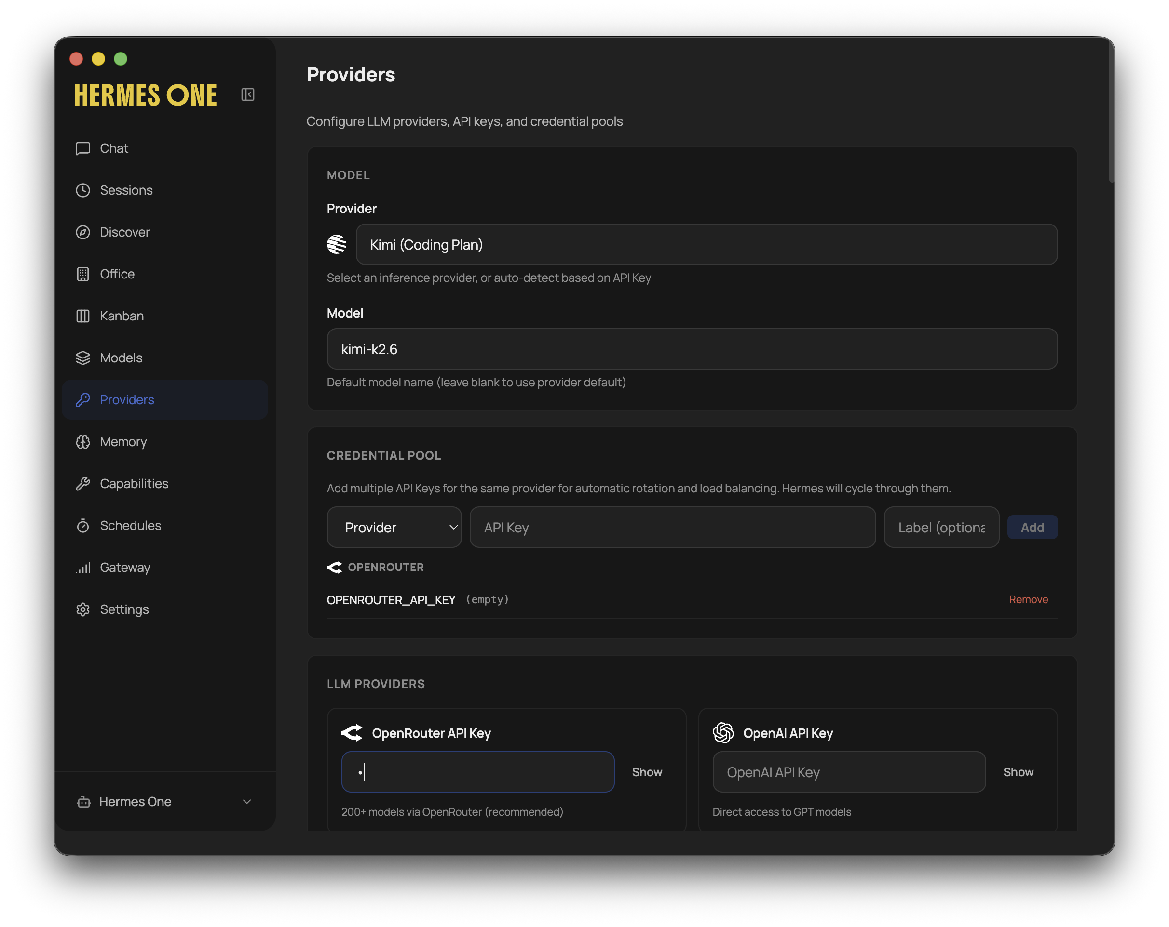Collapse the sidebar with the panel icon
Image resolution: width=1169 pixels, height=927 pixels.
[x=248, y=95]
